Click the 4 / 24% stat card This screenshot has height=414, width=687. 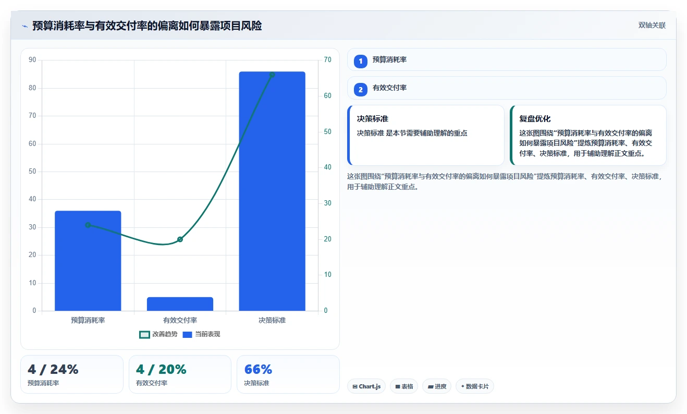click(72, 374)
